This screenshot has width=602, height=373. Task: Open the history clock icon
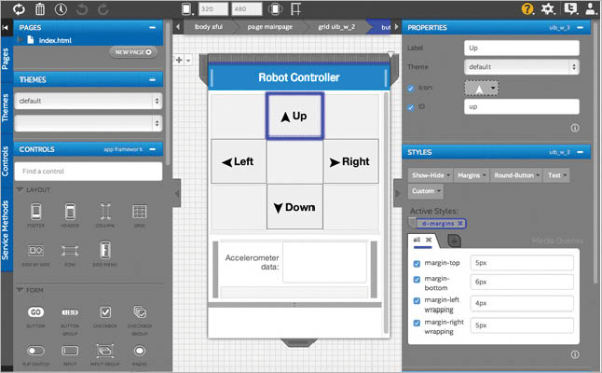pos(61,8)
